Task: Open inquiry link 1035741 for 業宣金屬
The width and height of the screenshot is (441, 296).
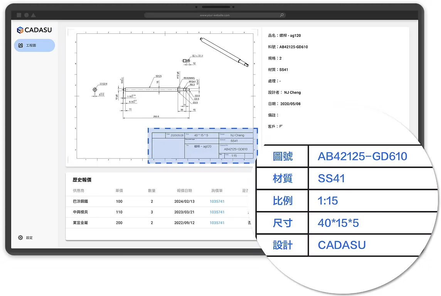Action: 217,223
